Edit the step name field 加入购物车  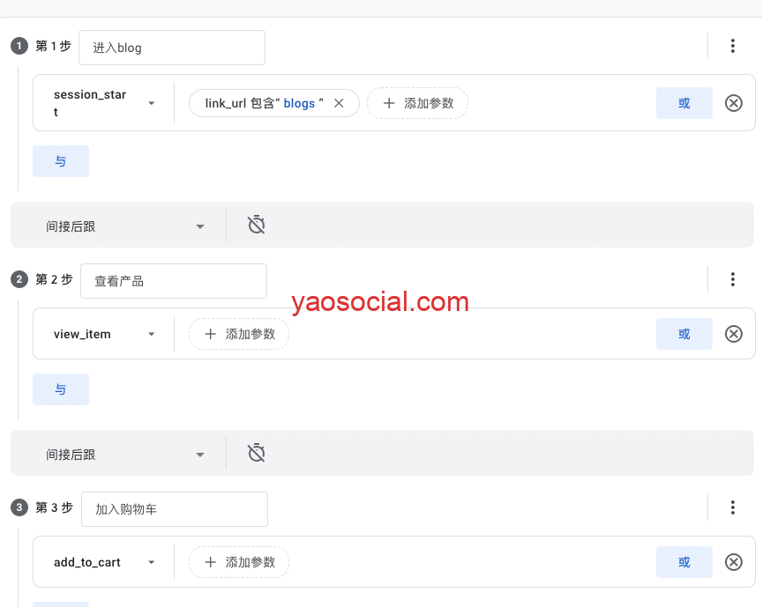click(174, 509)
